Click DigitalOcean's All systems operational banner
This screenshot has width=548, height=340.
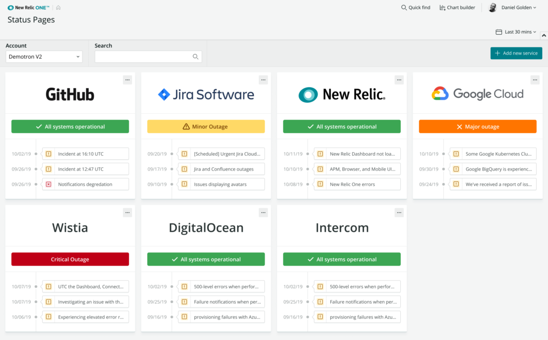coord(206,259)
